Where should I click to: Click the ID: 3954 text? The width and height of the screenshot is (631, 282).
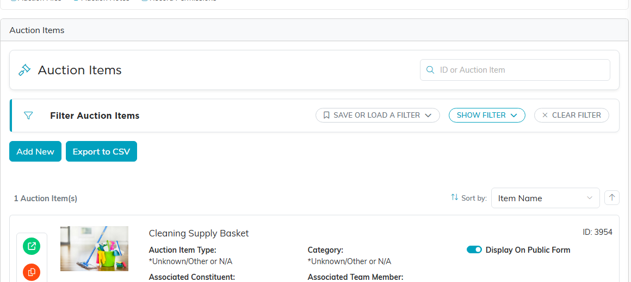(598, 232)
